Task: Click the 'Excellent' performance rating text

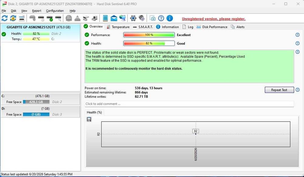Action: pyautogui.click(x=184, y=35)
